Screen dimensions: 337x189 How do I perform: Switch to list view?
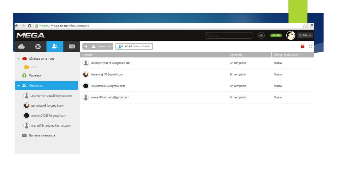click(302, 46)
